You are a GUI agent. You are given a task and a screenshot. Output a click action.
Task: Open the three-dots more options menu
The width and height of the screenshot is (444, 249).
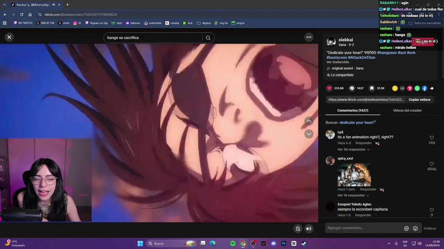[309, 37]
